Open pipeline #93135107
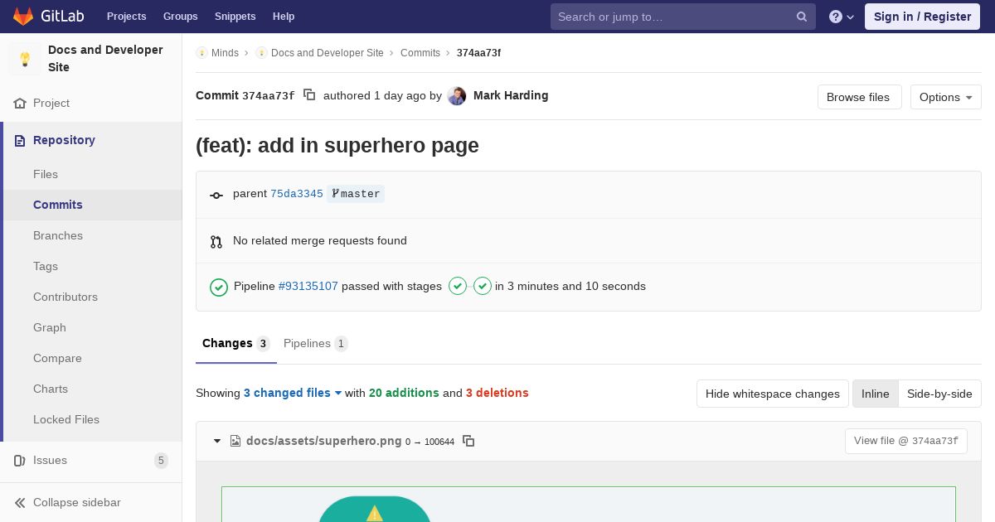Screen dimensions: 995x522 click(x=308, y=286)
